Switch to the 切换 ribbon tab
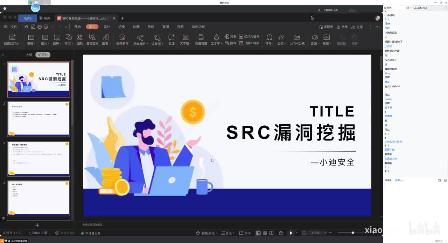Image resolution: width=448 pixels, height=243 pixels. (121, 27)
